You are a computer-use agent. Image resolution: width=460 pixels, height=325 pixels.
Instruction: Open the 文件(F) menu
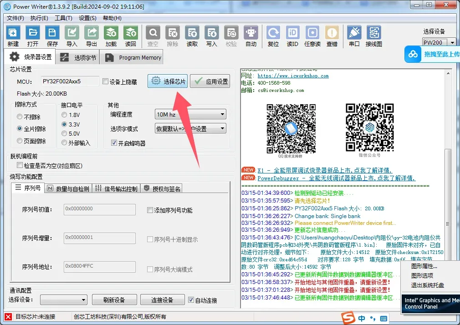(15, 18)
